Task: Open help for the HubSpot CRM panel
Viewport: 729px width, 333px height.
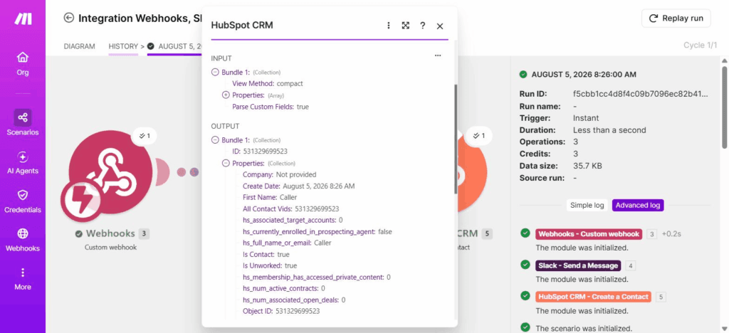Action: pos(422,26)
